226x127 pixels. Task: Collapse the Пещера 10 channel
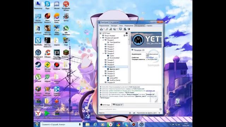click(103, 67)
